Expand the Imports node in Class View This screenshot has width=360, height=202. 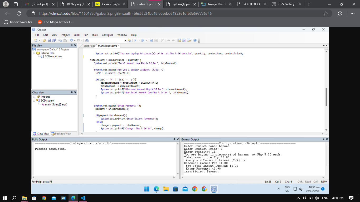click(x=34, y=97)
